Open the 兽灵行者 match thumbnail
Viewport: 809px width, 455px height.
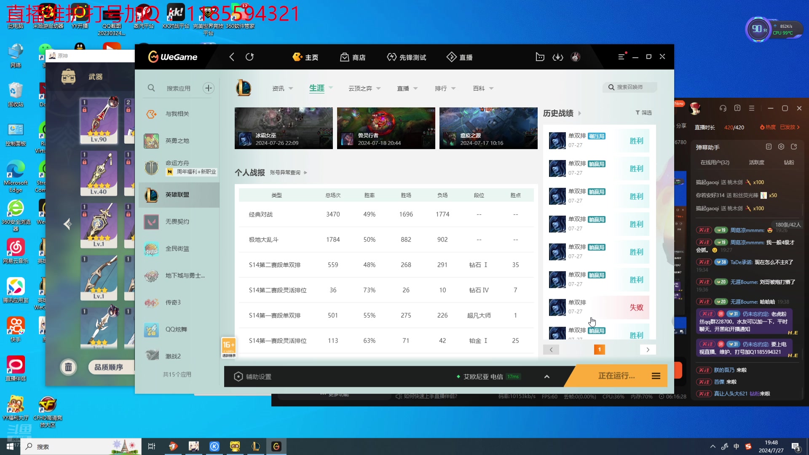[386, 128]
